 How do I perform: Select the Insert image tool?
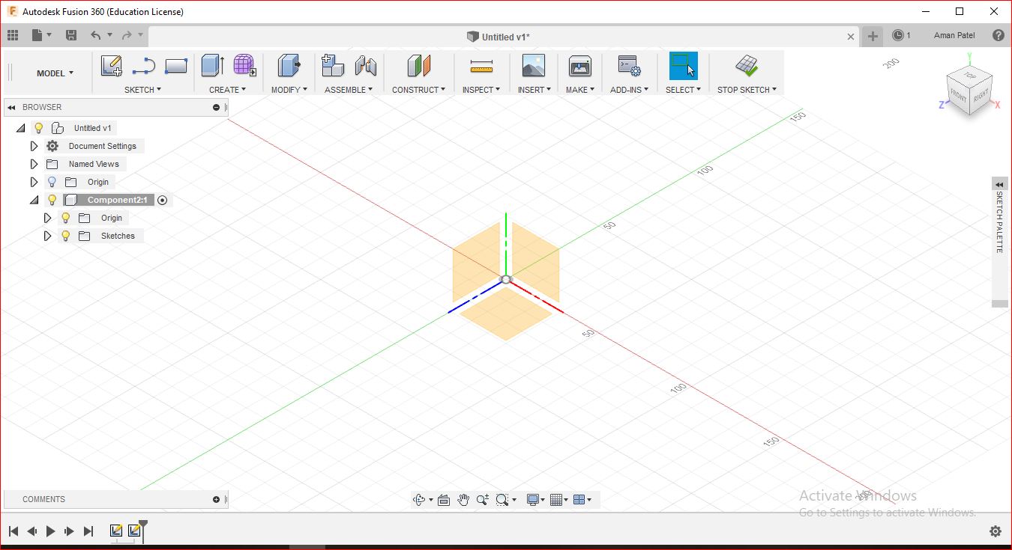[x=534, y=66]
